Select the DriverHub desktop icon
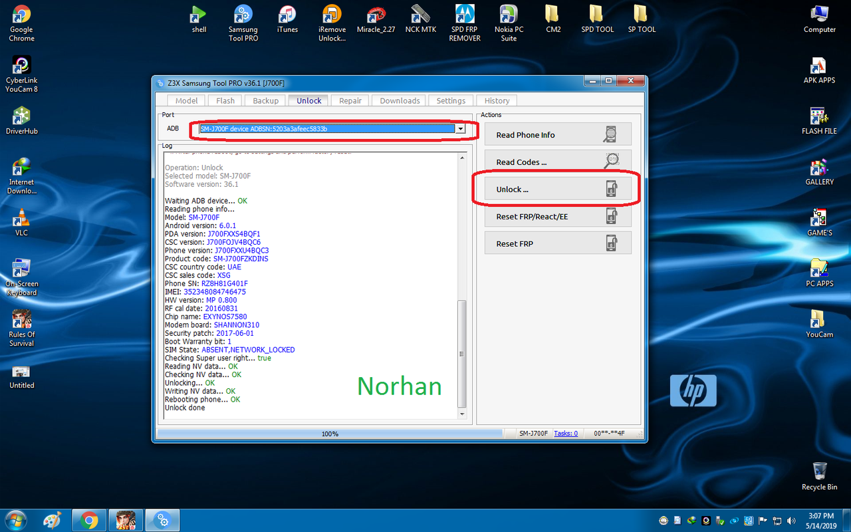Viewport: 851px width, 532px height. click(21, 120)
